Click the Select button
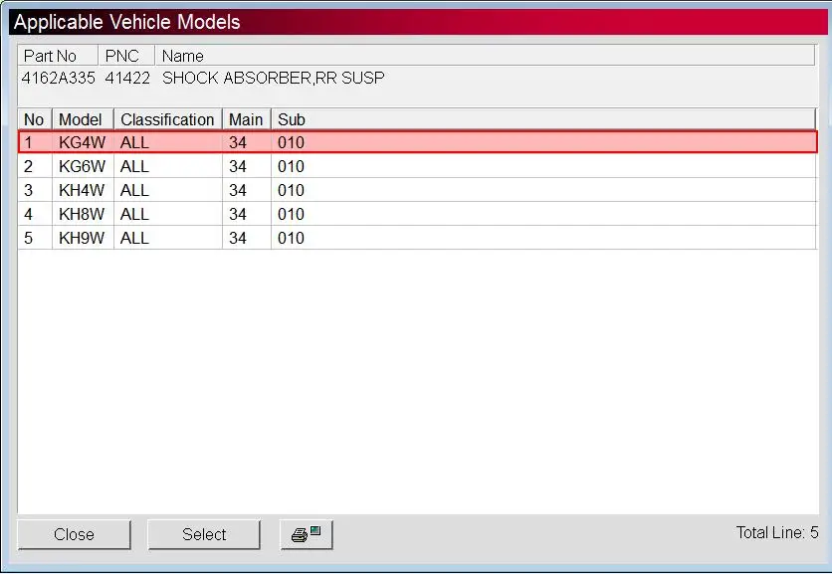This screenshot has height=574, width=832. 204,534
